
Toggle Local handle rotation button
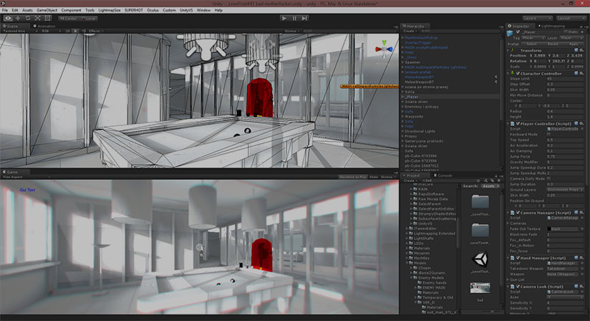(89, 18)
